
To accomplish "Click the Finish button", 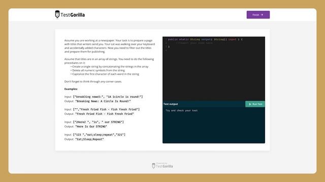I will 258,15.
